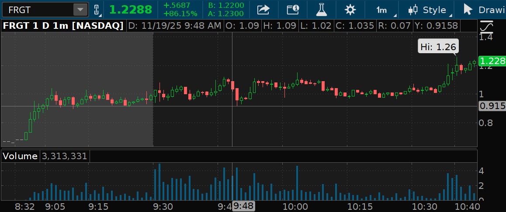Click the 9:48 crosshair time marker
The image size is (506, 212).
coord(244,206)
